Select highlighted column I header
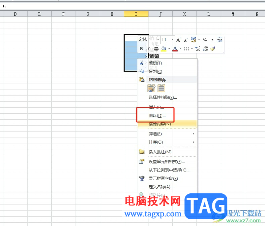Image resolution: width=265 pixels, height=226 pixels. point(136,14)
